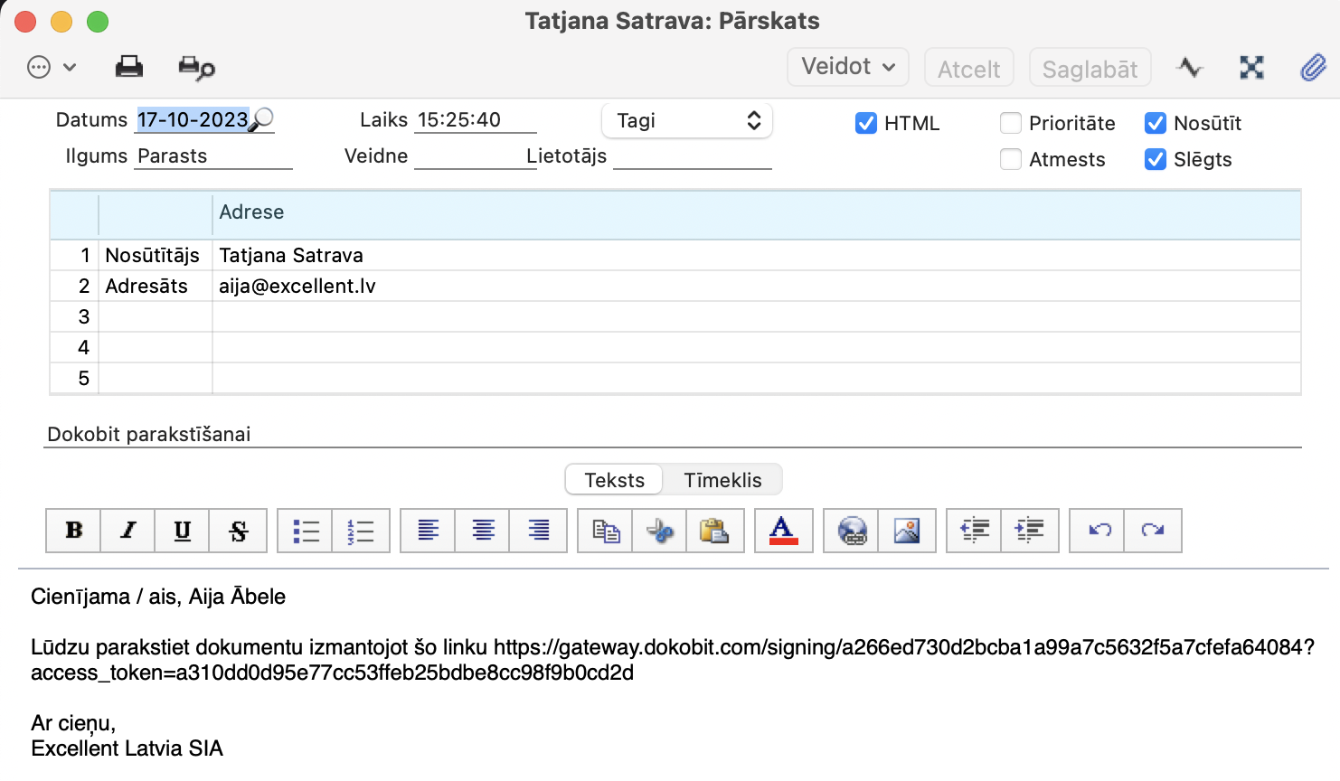1340x781 pixels.
Task: Apply strikethrough formatting
Action: pyautogui.click(x=238, y=531)
